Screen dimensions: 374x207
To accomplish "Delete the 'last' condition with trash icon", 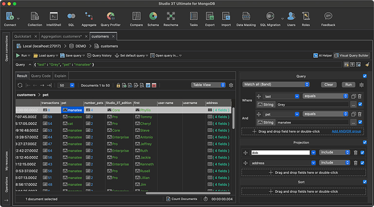I will click(360, 96).
